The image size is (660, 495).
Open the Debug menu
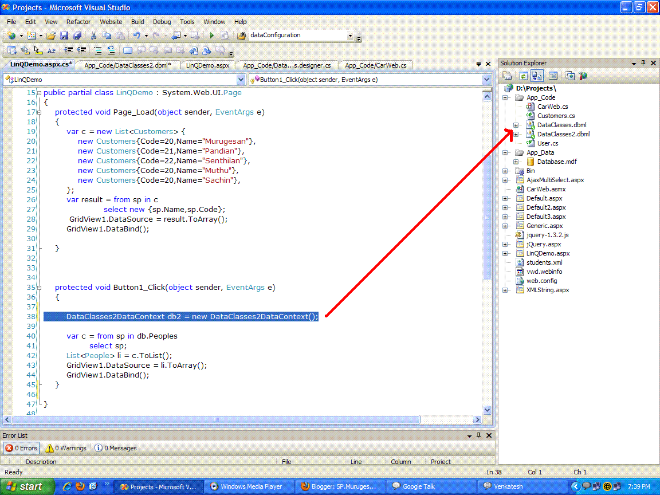tap(162, 22)
